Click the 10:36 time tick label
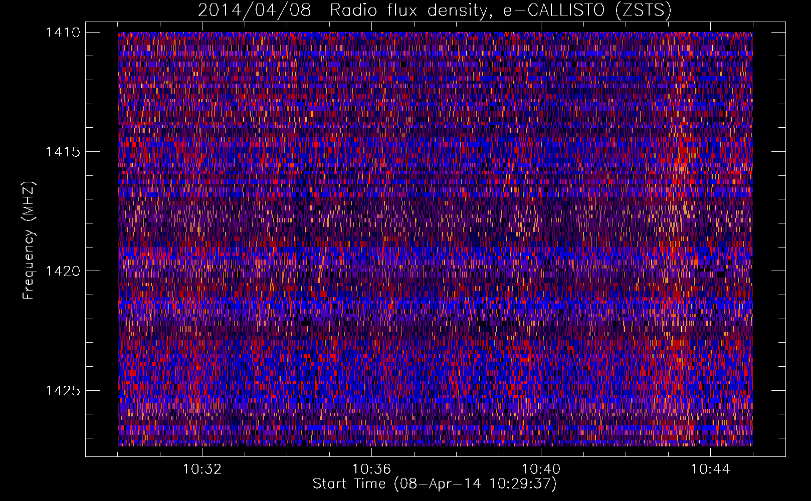The width and height of the screenshot is (811, 501). coord(371,469)
